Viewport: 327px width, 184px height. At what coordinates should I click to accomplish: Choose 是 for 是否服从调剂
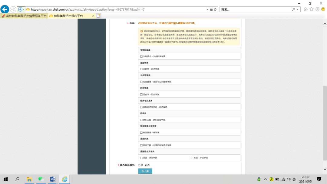pyautogui.click(x=139, y=165)
